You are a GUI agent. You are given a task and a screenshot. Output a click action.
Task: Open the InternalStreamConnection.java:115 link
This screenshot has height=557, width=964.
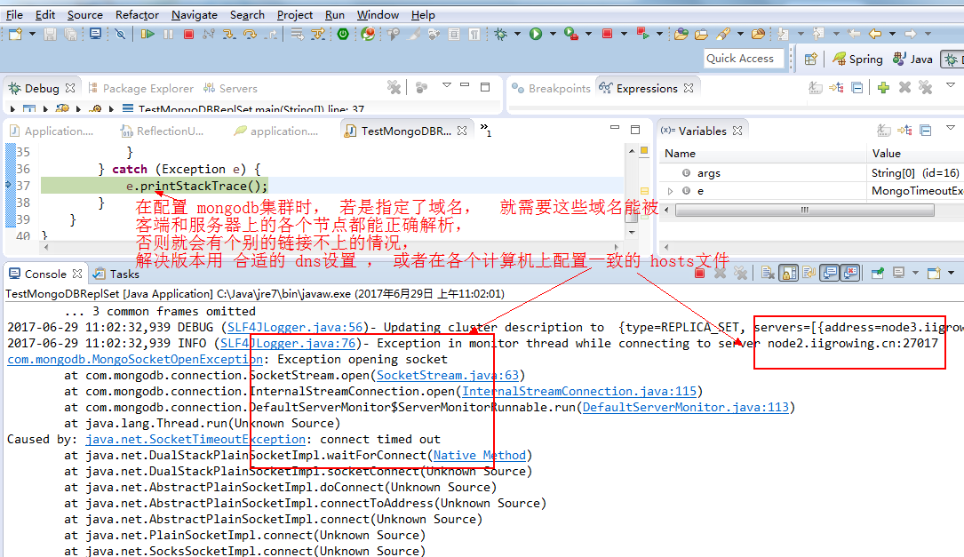click(x=579, y=392)
